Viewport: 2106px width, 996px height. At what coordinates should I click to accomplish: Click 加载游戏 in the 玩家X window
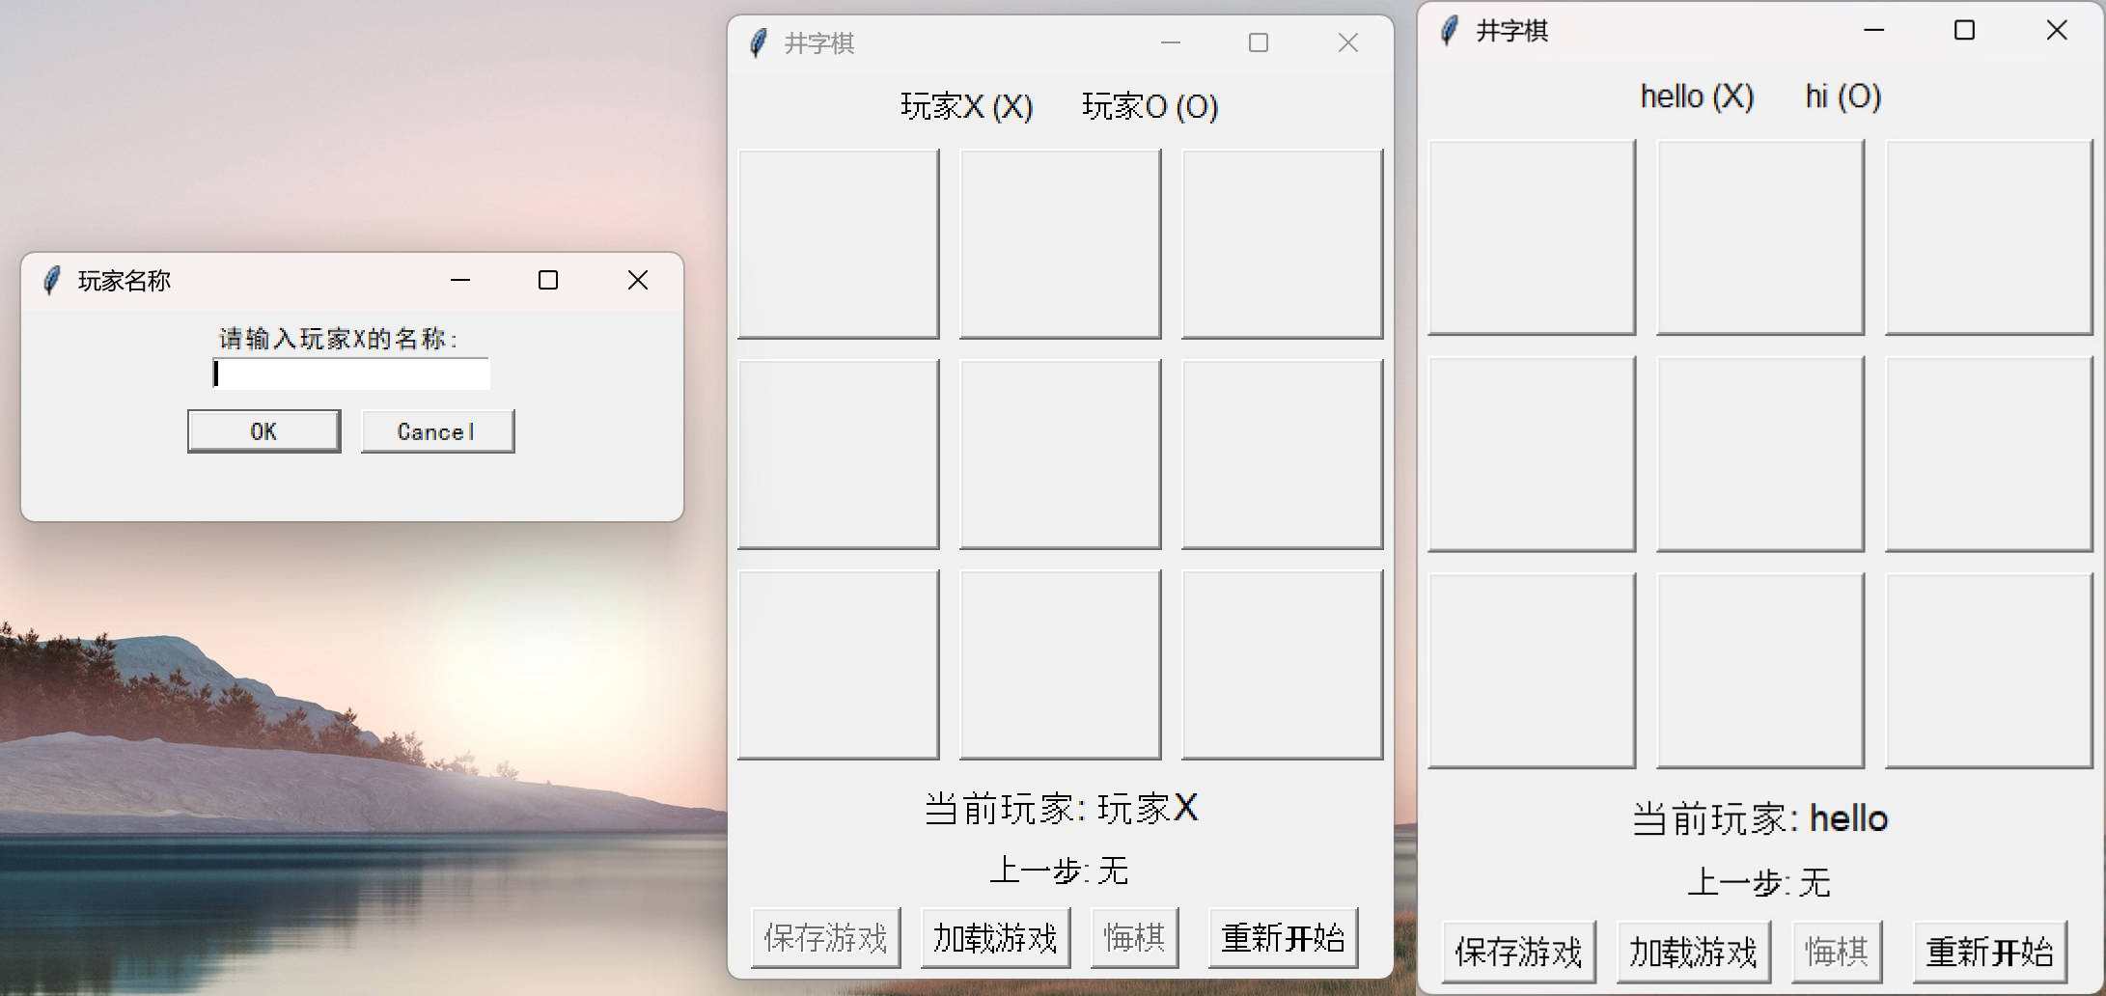pyautogui.click(x=996, y=937)
